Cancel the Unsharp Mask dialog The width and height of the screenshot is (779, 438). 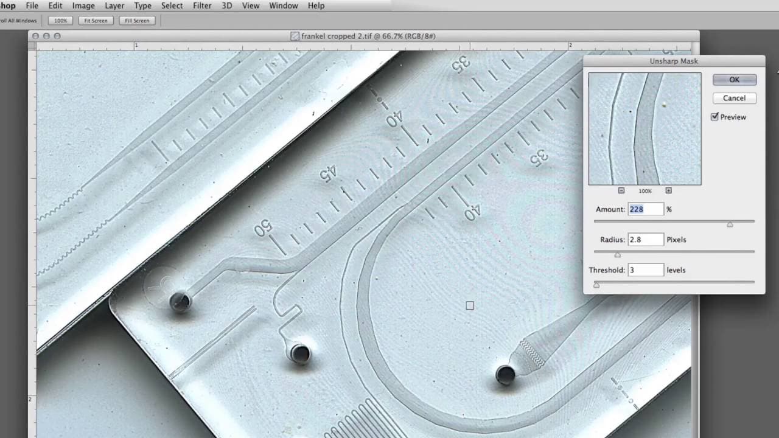pos(735,98)
